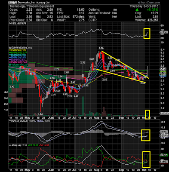169x172 pixels.
Task: Click the 3.36 peak price label
Action: [x=101, y=48]
